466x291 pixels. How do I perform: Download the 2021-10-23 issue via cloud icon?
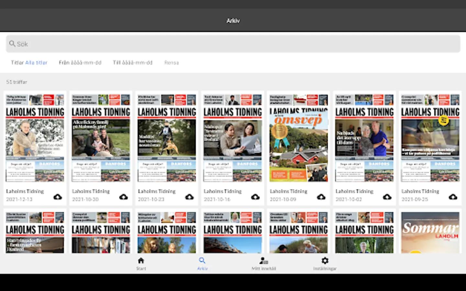click(x=189, y=197)
